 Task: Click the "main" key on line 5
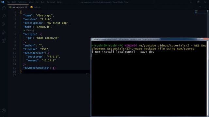pyautogui.click(x=28, y=27)
